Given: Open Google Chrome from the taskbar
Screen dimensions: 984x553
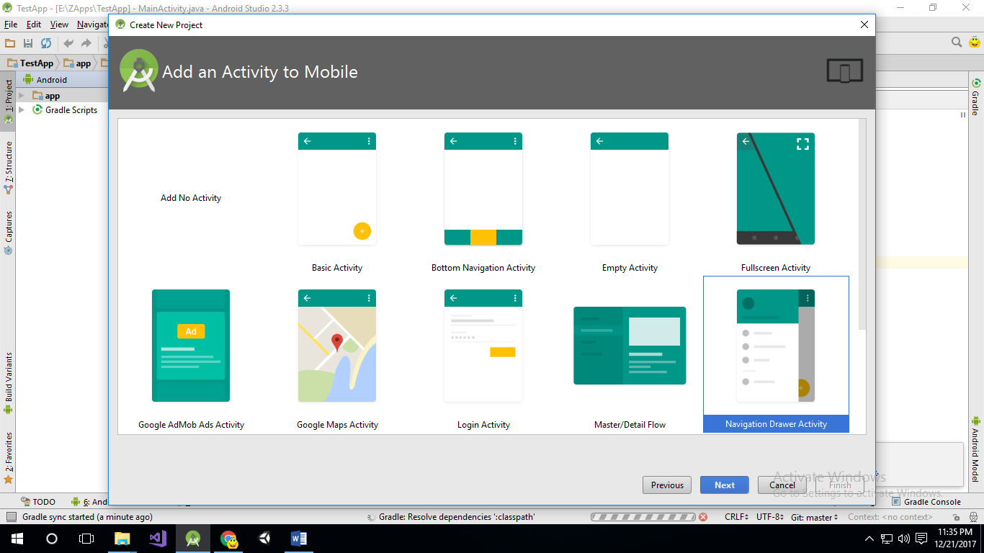Looking at the screenshot, I should coord(228,539).
